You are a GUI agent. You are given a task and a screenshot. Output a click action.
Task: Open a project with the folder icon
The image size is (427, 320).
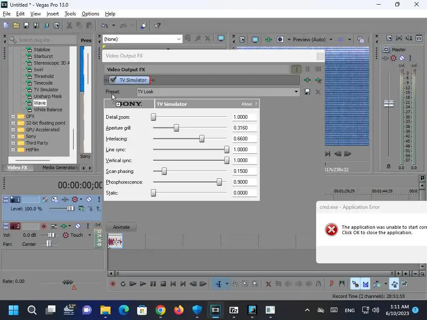[x=16, y=25]
